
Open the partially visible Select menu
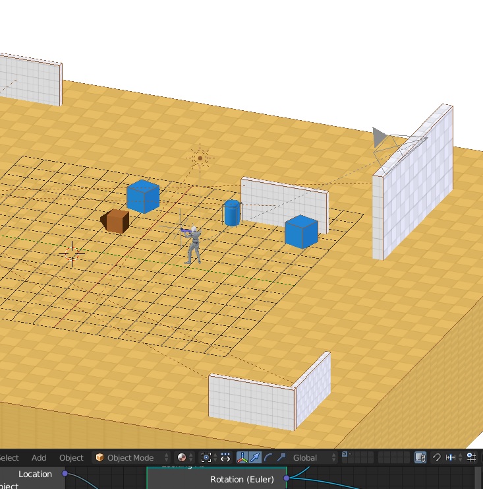click(9, 458)
